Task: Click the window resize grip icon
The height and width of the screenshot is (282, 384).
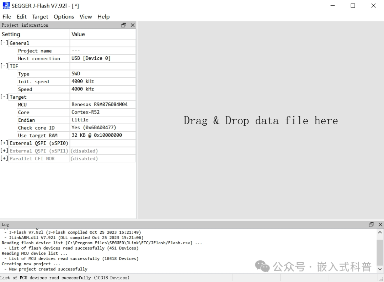Action: [x=381, y=279]
